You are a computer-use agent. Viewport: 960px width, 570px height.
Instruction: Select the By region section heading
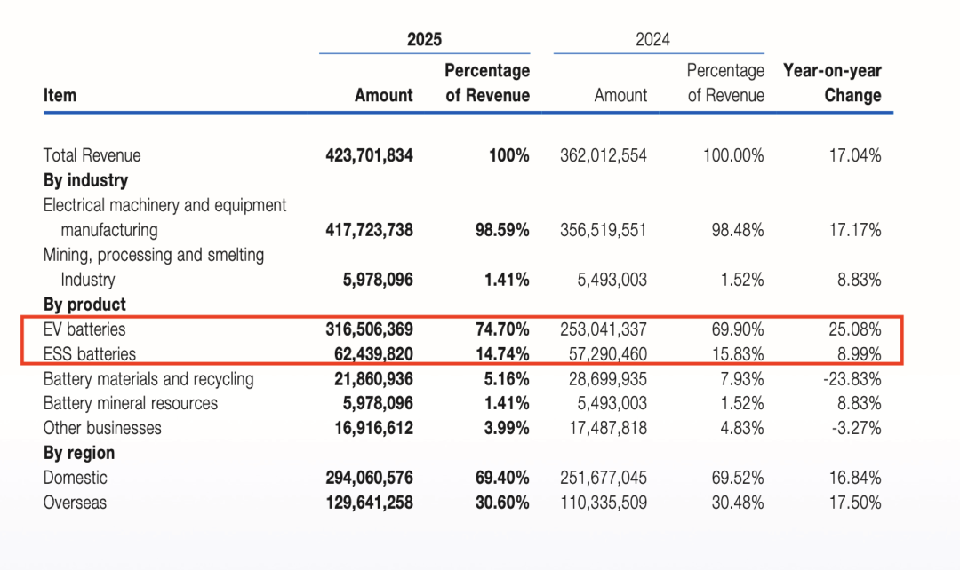tap(79, 453)
